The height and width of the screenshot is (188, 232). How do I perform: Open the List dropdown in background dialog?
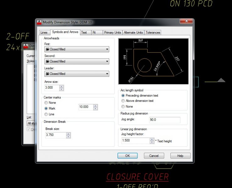pos(31,123)
